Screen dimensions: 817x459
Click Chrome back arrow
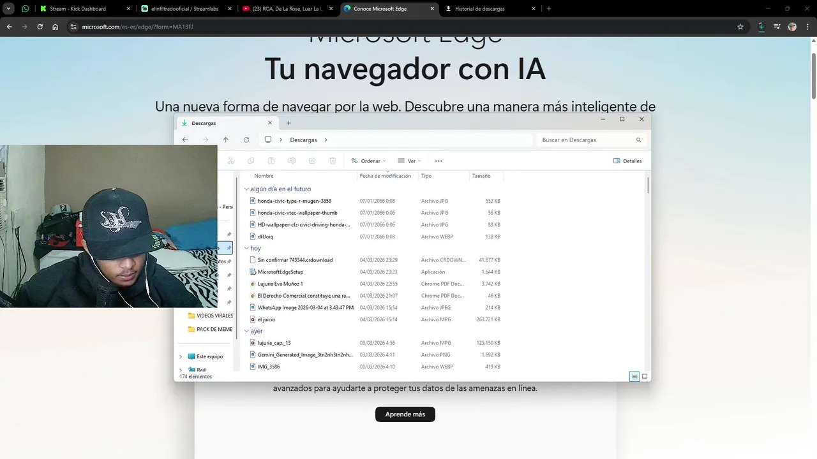(x=9, y=27)
